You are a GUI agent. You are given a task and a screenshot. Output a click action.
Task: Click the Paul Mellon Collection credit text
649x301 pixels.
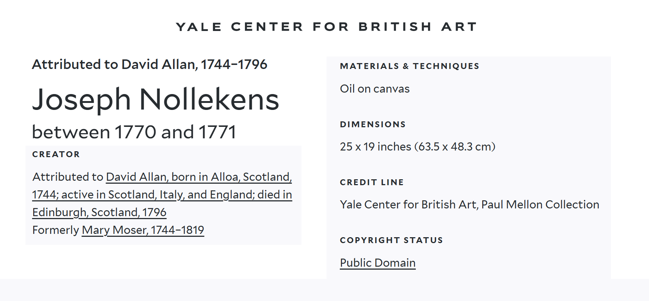click(540, 205)
